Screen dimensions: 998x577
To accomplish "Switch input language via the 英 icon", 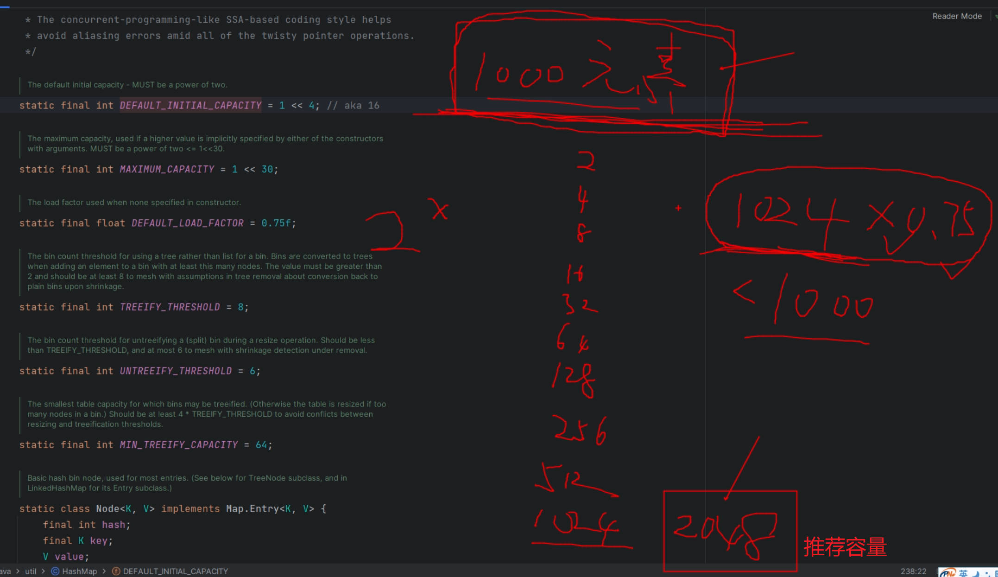I will coord(964,573).
